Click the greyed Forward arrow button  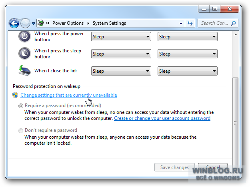point(25,24)
